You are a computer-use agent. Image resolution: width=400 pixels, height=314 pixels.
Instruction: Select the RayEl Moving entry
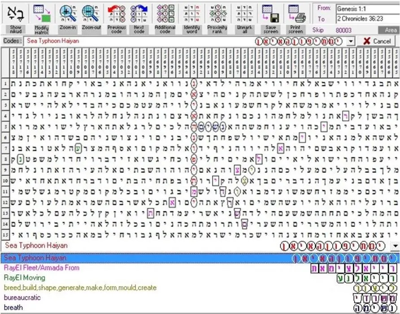pos(200,278)
